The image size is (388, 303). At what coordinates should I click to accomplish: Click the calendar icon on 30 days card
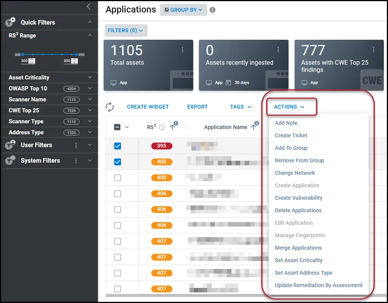(228, 82)
